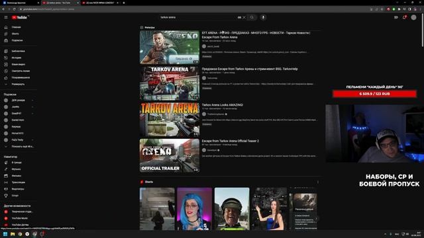Open the YouTube hamburger guide menu

[x=6, y=17]
